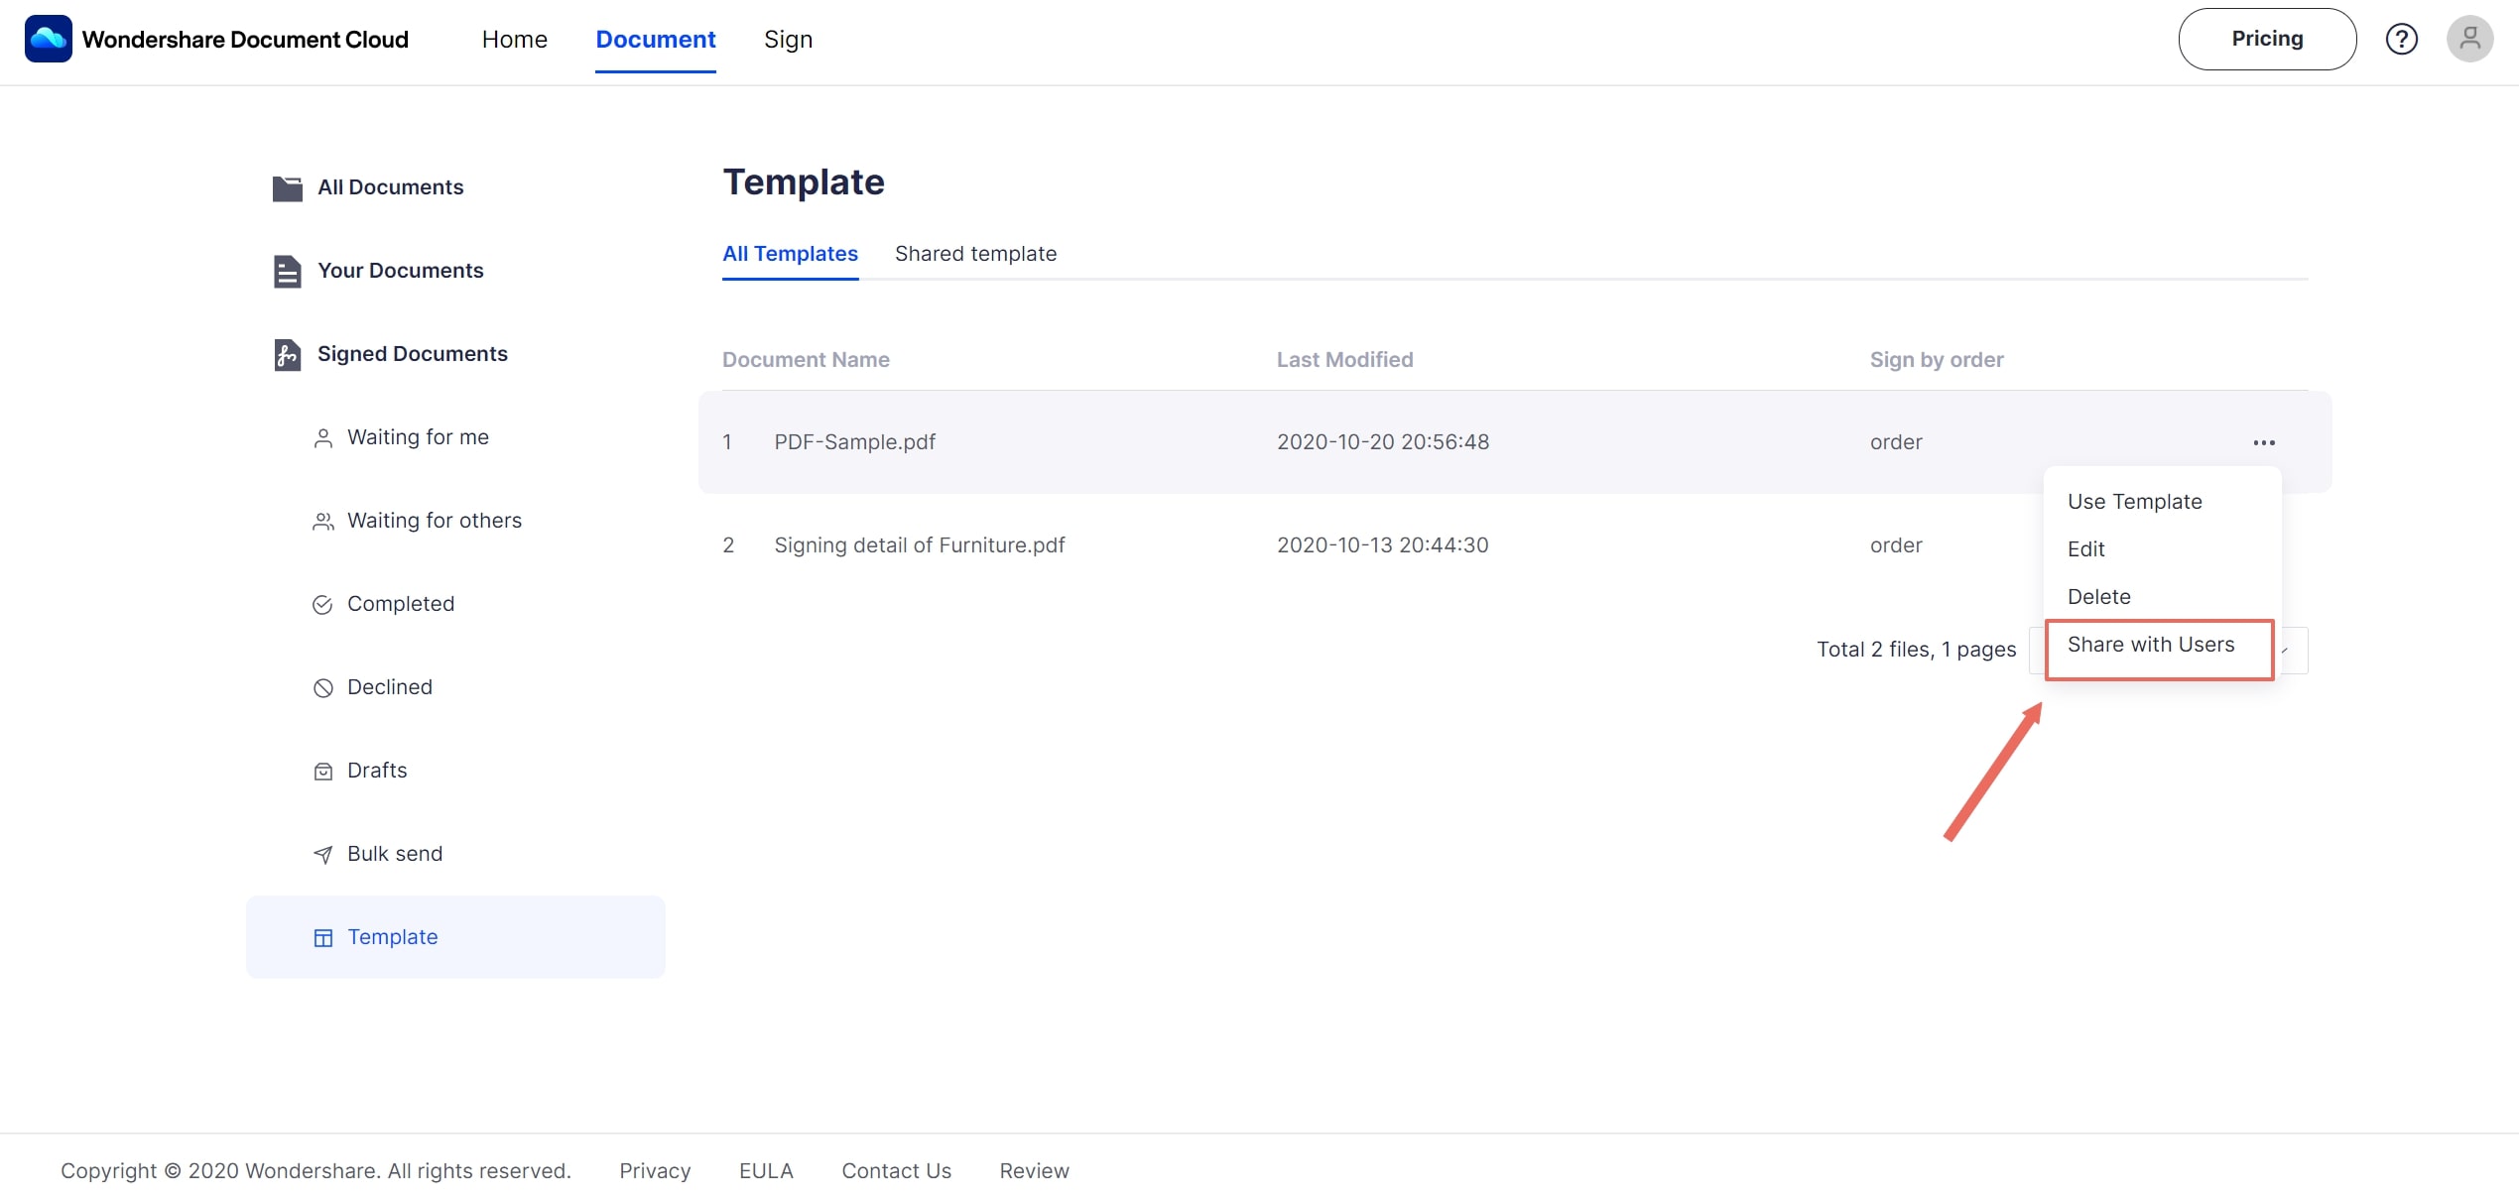The height and width of the screenshot is (1199, 2519).
Task: Show the Waiting for me list
Action: 418,437
